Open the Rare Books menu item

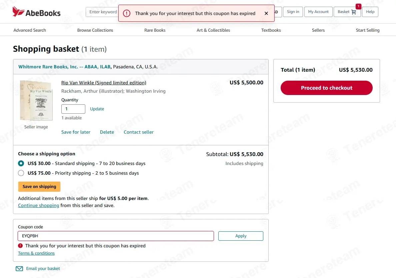click(155, 30)
